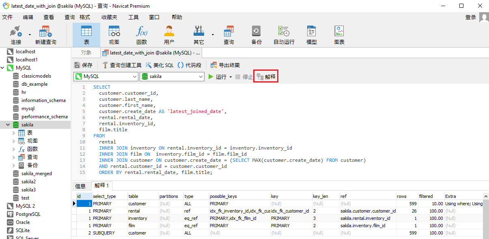
Task: Click the 解释 (Explain) button
Action: (266, 77)
